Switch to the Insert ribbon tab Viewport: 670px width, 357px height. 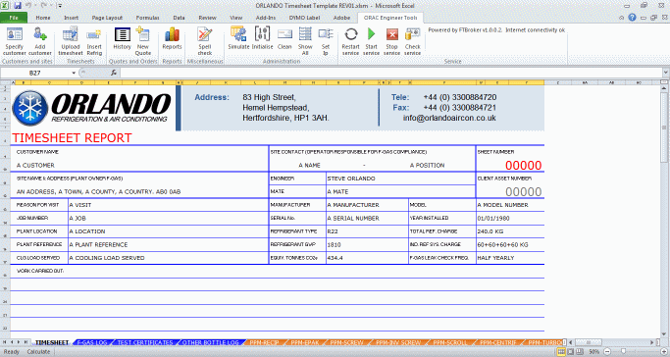[71, 18]
